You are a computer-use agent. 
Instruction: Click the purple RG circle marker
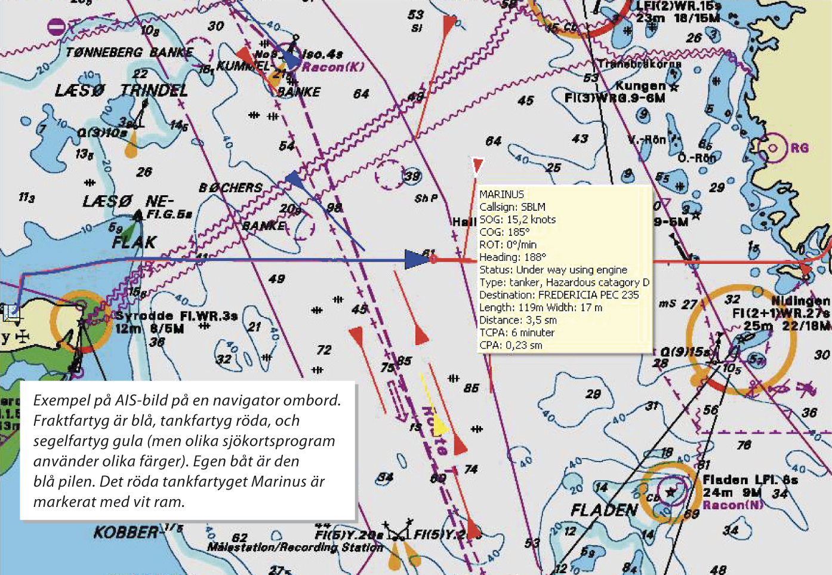click(x=773, y=147)
